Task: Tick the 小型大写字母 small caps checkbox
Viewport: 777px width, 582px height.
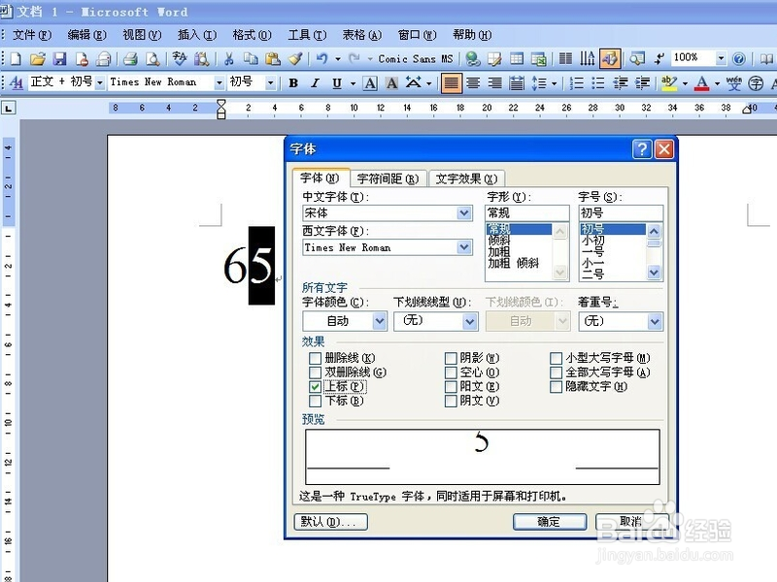Action: click(556, 358)
